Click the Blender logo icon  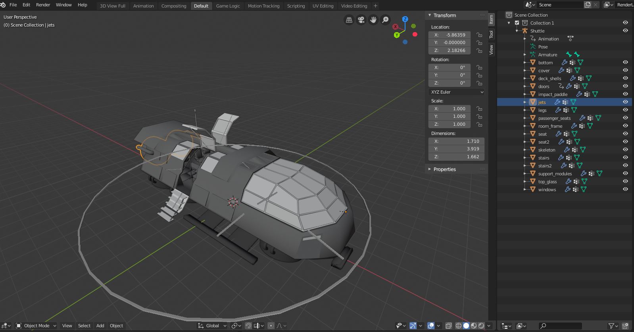[3, 5]
